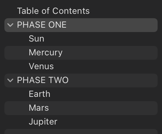162x134 pixels.
Task: Click the downward arrow beside PHASE TWO
Action: (10, 80)
